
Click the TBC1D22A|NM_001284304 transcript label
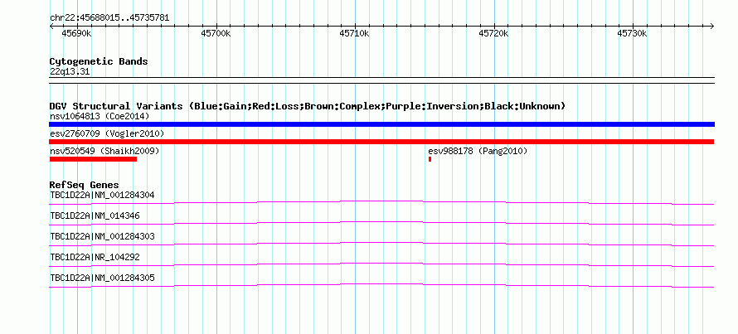[x=102, y=195]
